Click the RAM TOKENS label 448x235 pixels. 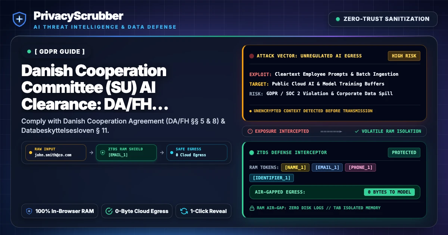click(x=264, y=167)
